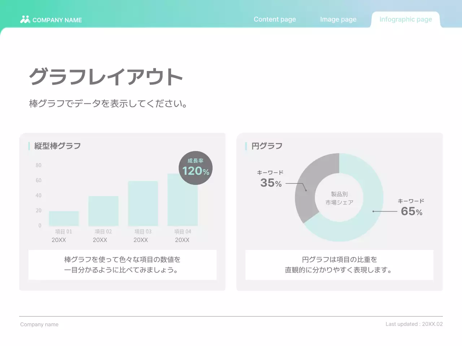Open the Infographic page menu item
Viewport: 462px width, 346px height.
click(405, 19)
